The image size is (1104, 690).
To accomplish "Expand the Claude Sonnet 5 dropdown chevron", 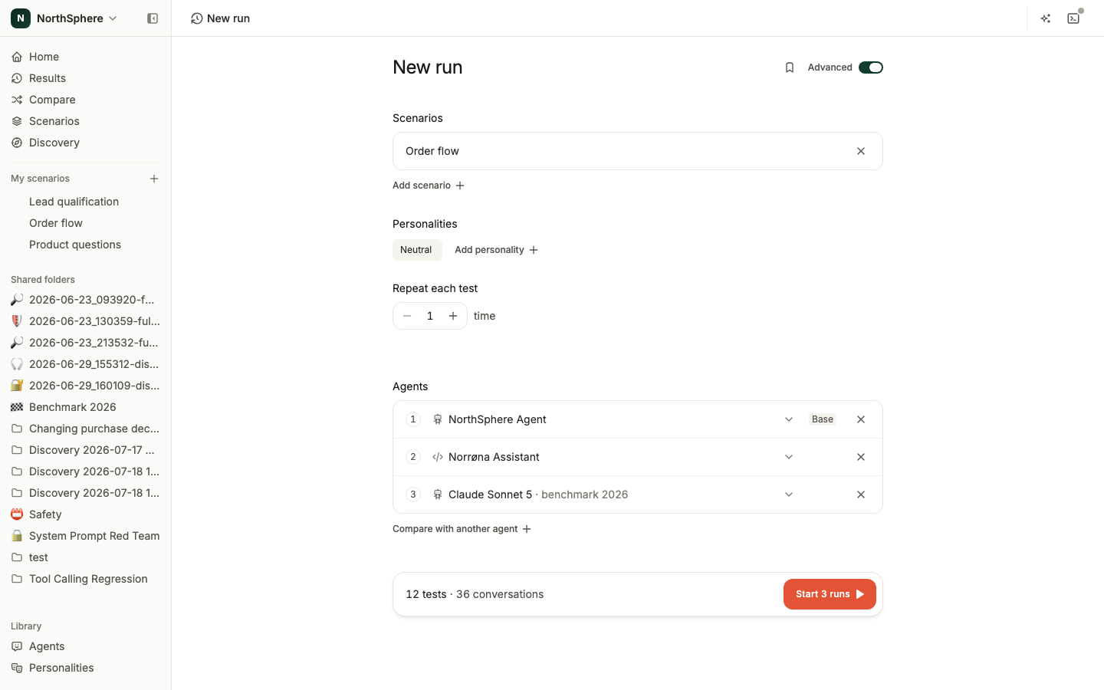I will 789,495.
